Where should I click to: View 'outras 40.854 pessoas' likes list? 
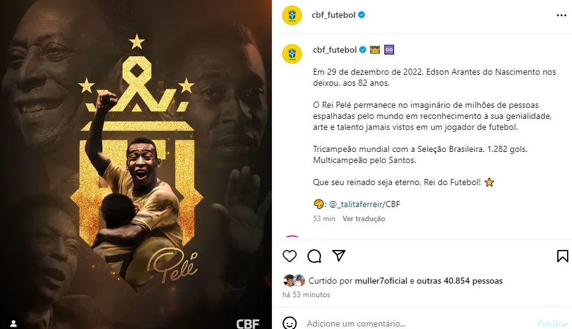pyautogui.click(x=460, y=281)
